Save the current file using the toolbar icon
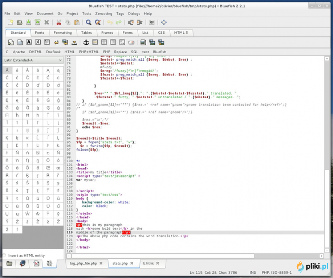The height and width of the screenshot is (278, 333). click(x=28, y=22)
